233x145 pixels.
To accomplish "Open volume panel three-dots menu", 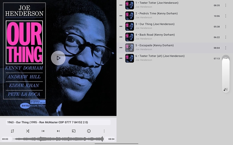I will [x=226, y=58].
